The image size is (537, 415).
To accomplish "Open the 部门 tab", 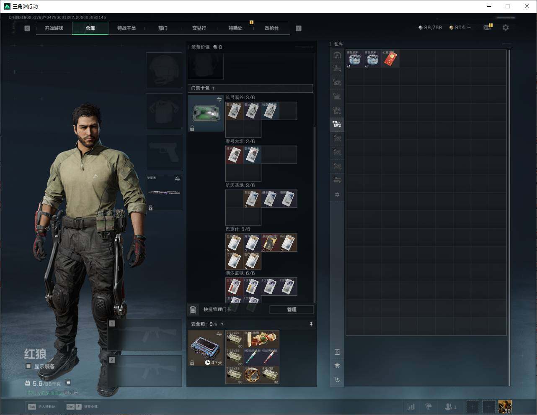I will point(163,28).
